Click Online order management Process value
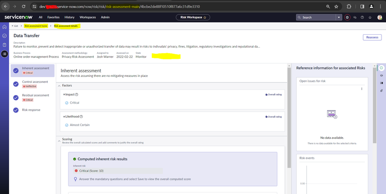 (36, 57)
